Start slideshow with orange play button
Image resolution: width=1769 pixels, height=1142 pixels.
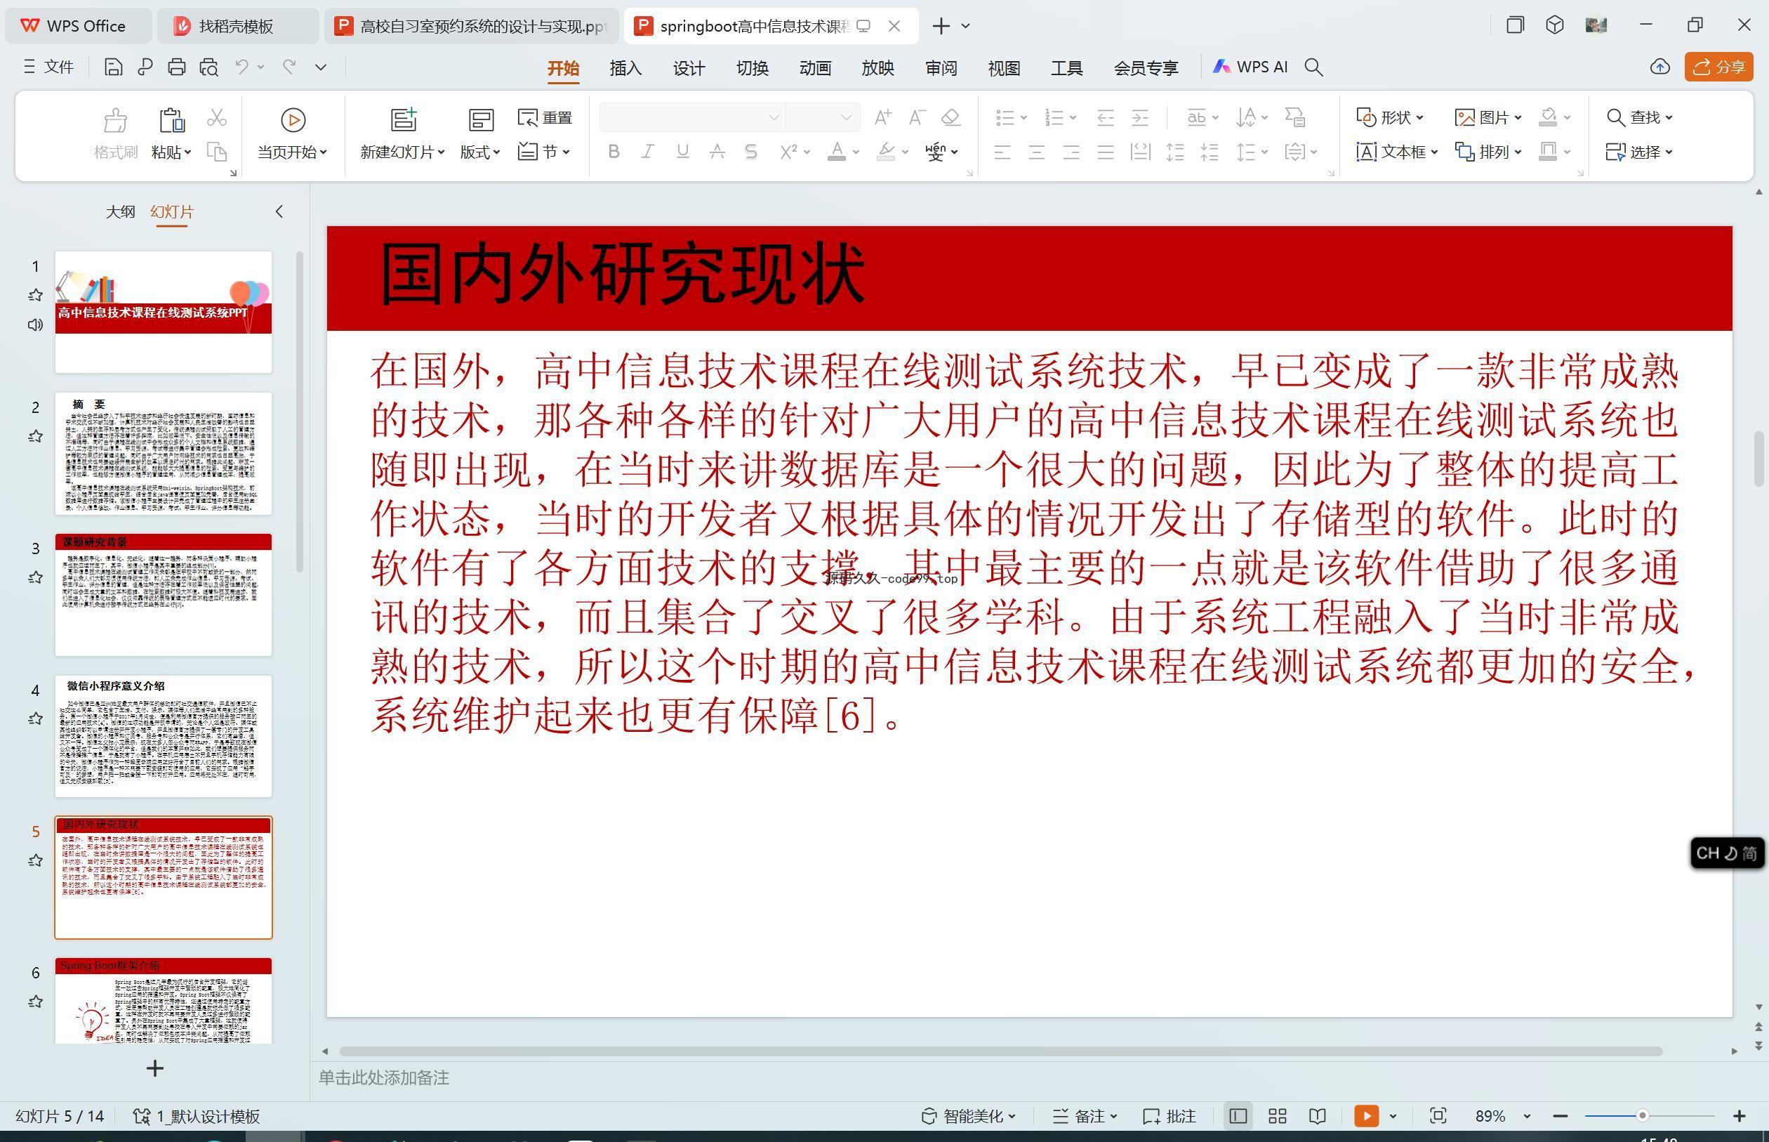pyautogui.click(x=1366, y=1116)
